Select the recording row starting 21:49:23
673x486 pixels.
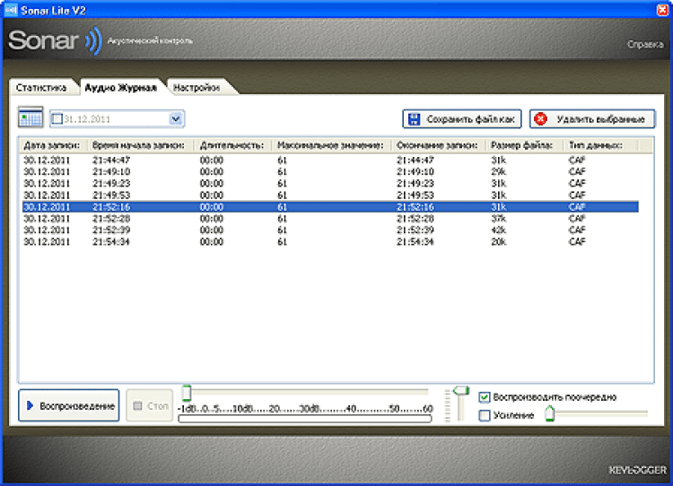[x=330, y=183]
